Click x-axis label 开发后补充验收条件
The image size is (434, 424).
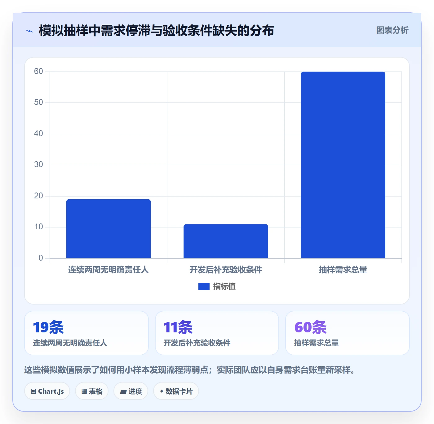coord(226,270)
